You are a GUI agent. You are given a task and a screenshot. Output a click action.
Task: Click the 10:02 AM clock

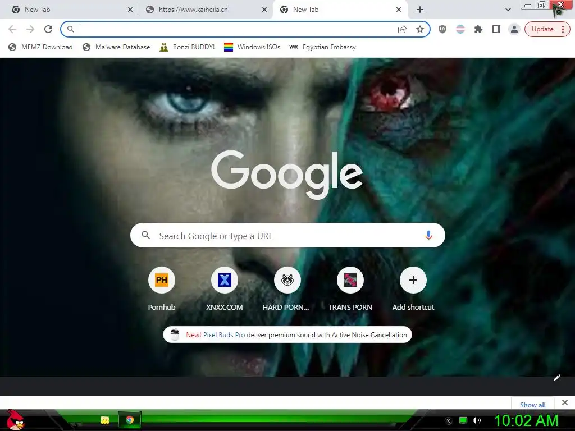[527, 421]
